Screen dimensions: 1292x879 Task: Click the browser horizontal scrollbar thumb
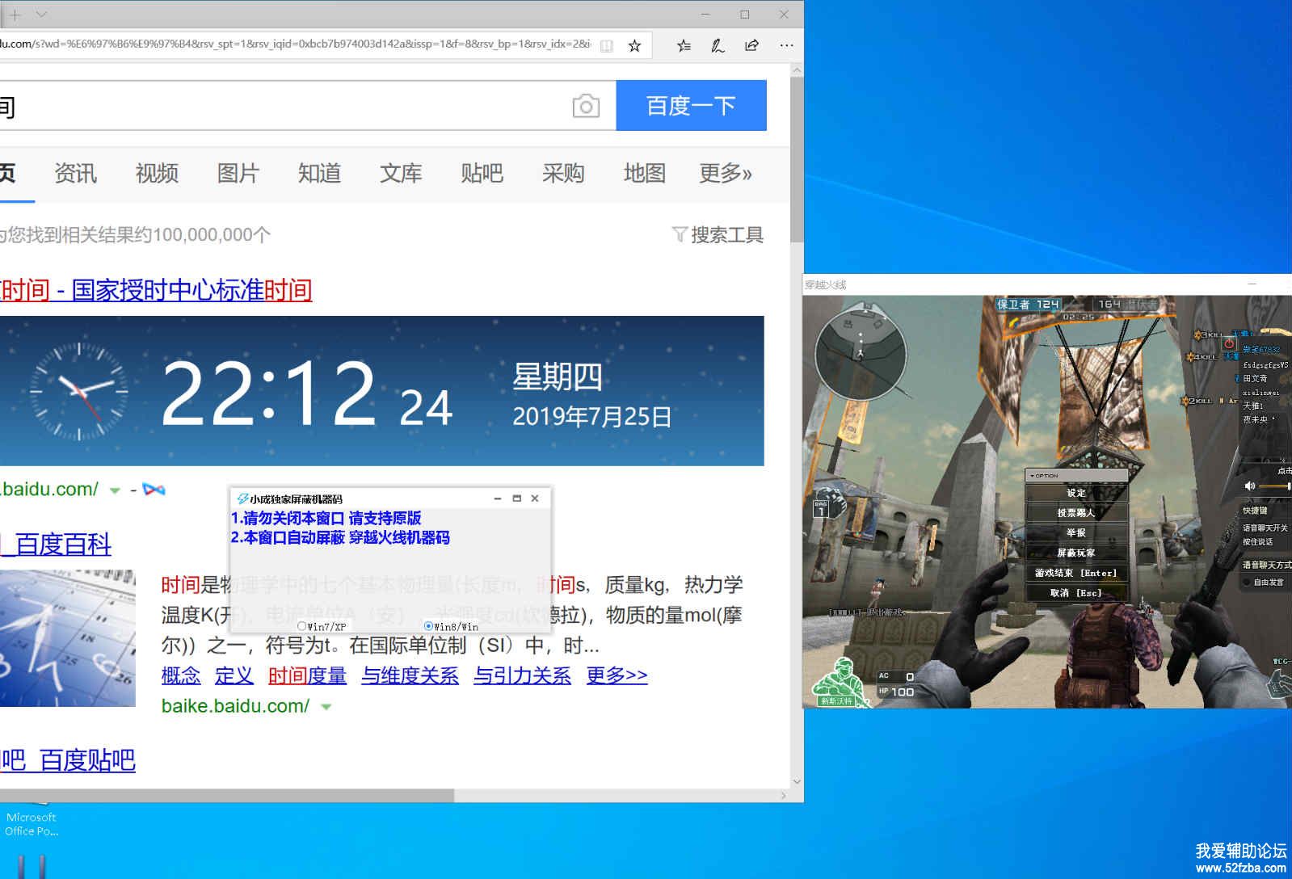[227, 796]
